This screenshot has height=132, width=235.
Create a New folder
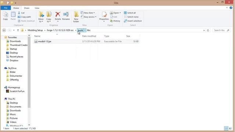click(76, 17)
